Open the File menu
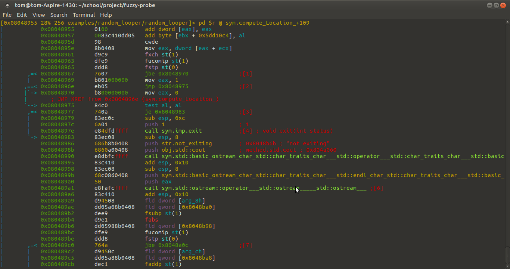Image resolution: width=510 pixels, height=269 pixels. point(7,15)
